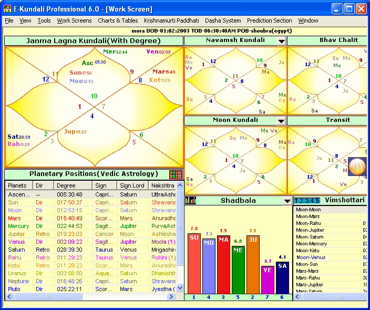This screenshot has width=370, height=310.
Task: Select the Sun row in planetary table
Action: [x=90, y=202]
